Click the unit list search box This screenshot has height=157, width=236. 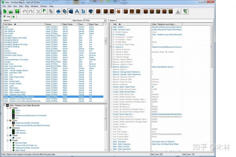(41, 20)
